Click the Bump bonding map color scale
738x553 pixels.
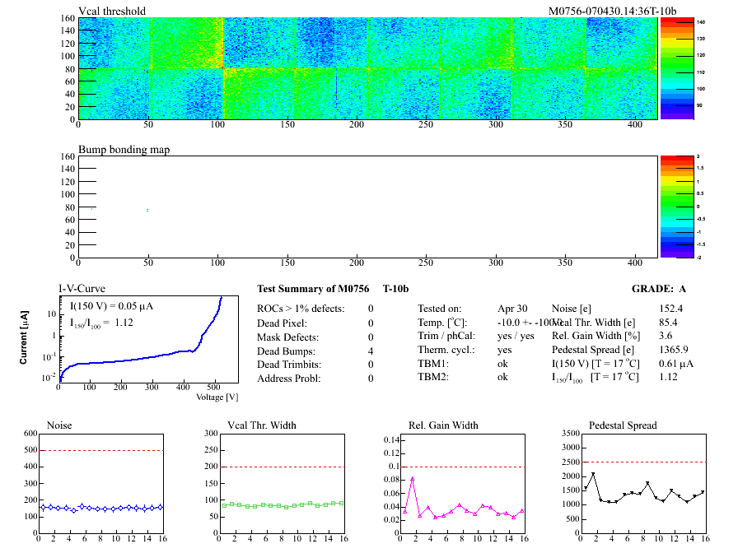[x=675, y=206]
